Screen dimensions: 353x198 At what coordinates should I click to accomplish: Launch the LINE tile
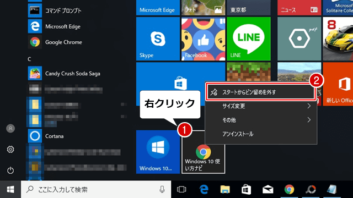[x=249, y=39]
